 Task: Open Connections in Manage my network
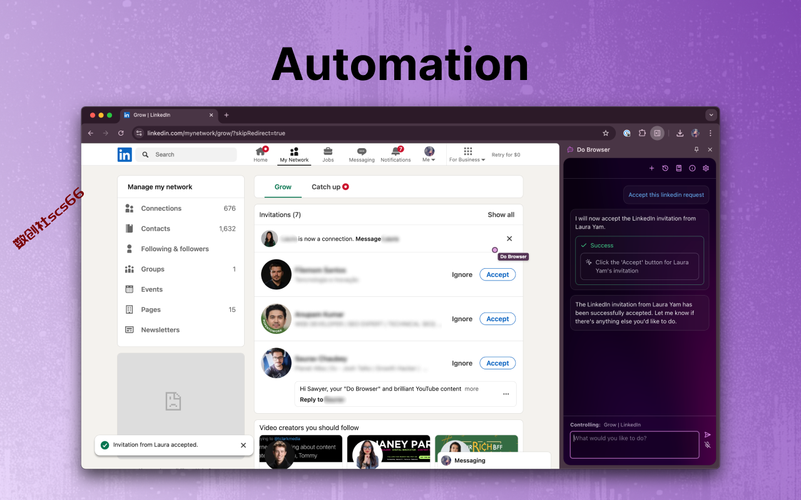(x=181, y=209)
